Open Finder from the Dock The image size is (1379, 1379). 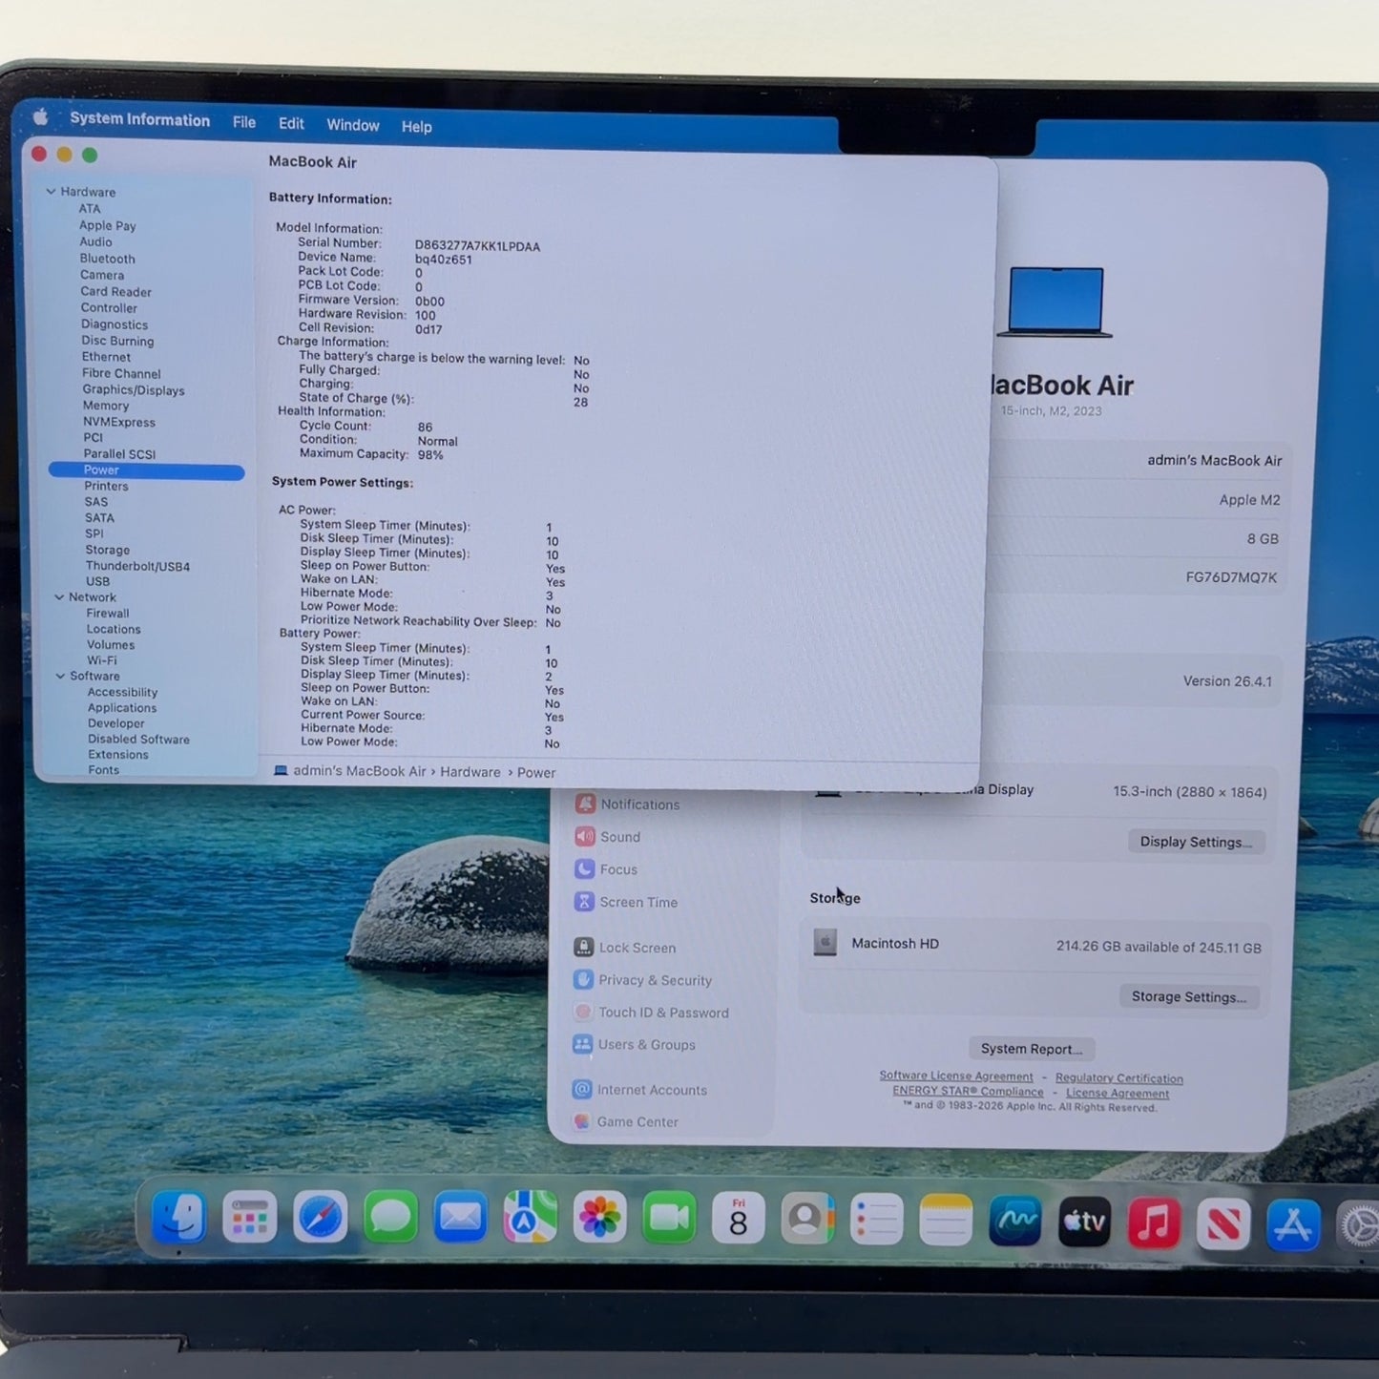coord(178,1217)
